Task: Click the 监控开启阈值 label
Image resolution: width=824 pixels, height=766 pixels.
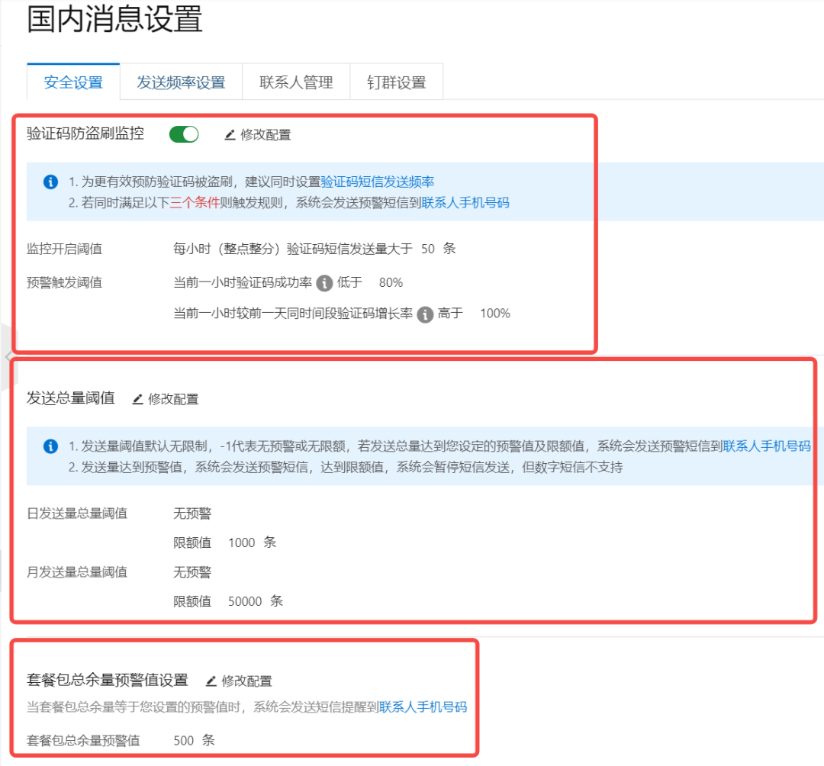Action: [65, 249]
